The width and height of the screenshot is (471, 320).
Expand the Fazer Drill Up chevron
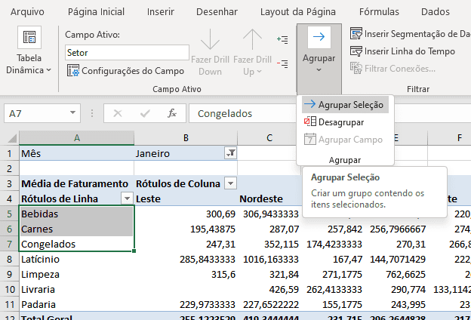[259, 72]
